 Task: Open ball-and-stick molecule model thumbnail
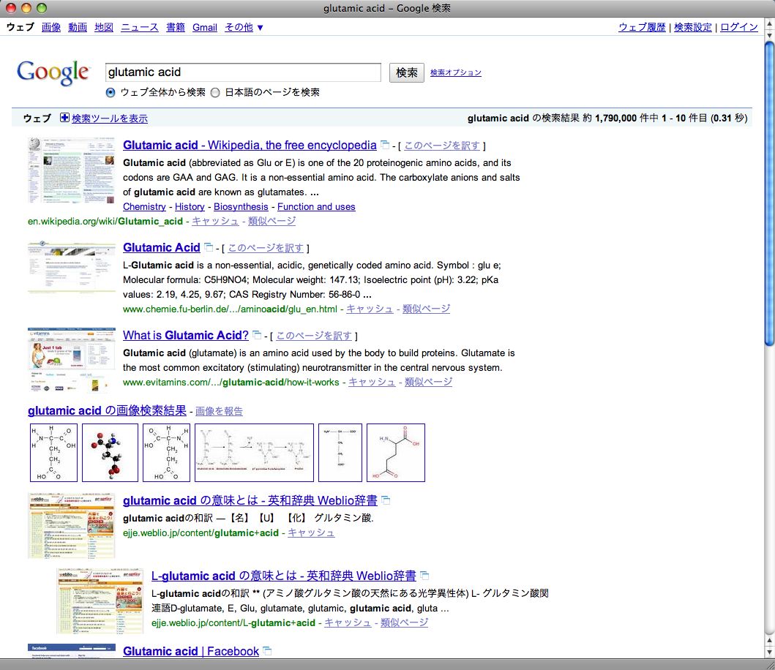[x=110, y=453]
